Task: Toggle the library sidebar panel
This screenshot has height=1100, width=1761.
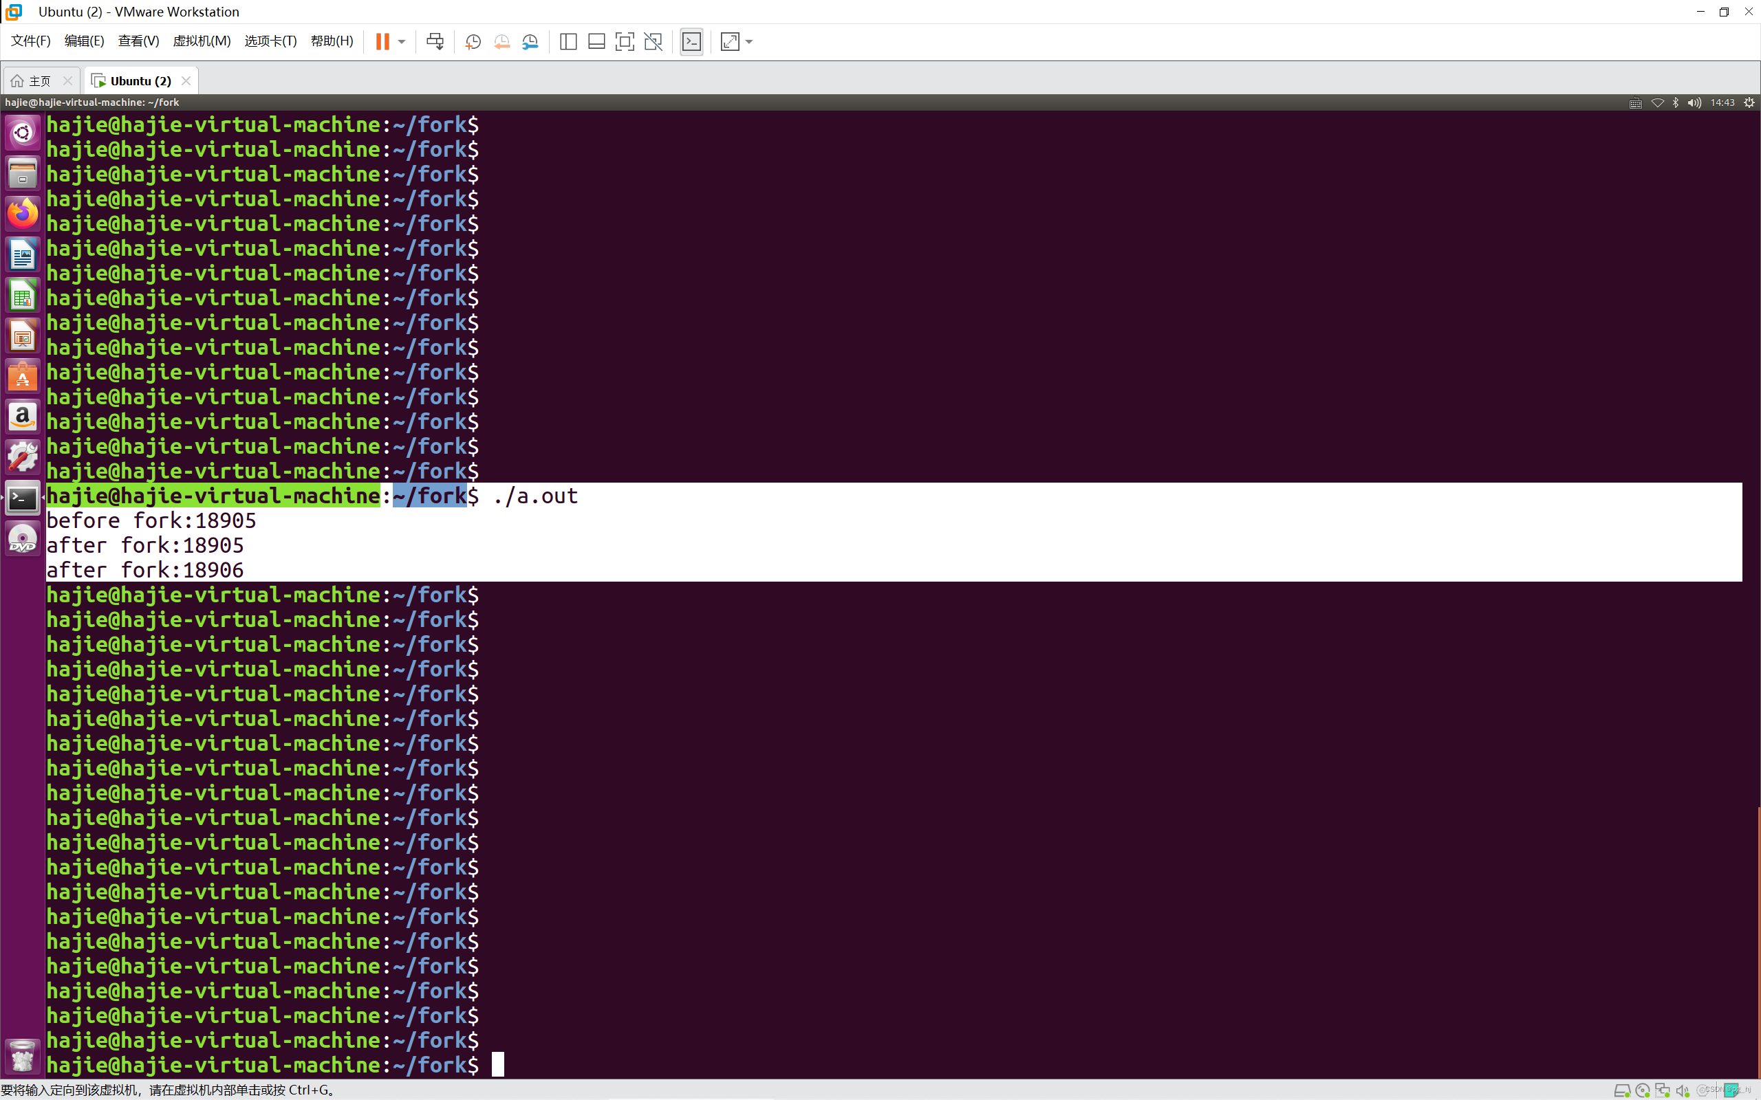Action: 568,41
